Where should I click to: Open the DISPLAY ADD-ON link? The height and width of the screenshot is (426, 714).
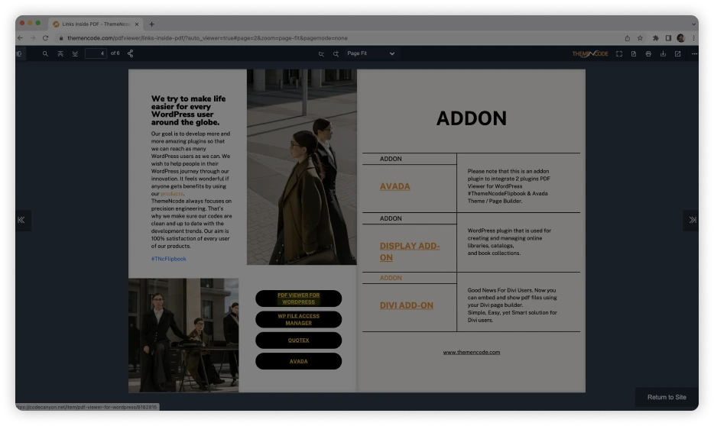tap(410, 252)
